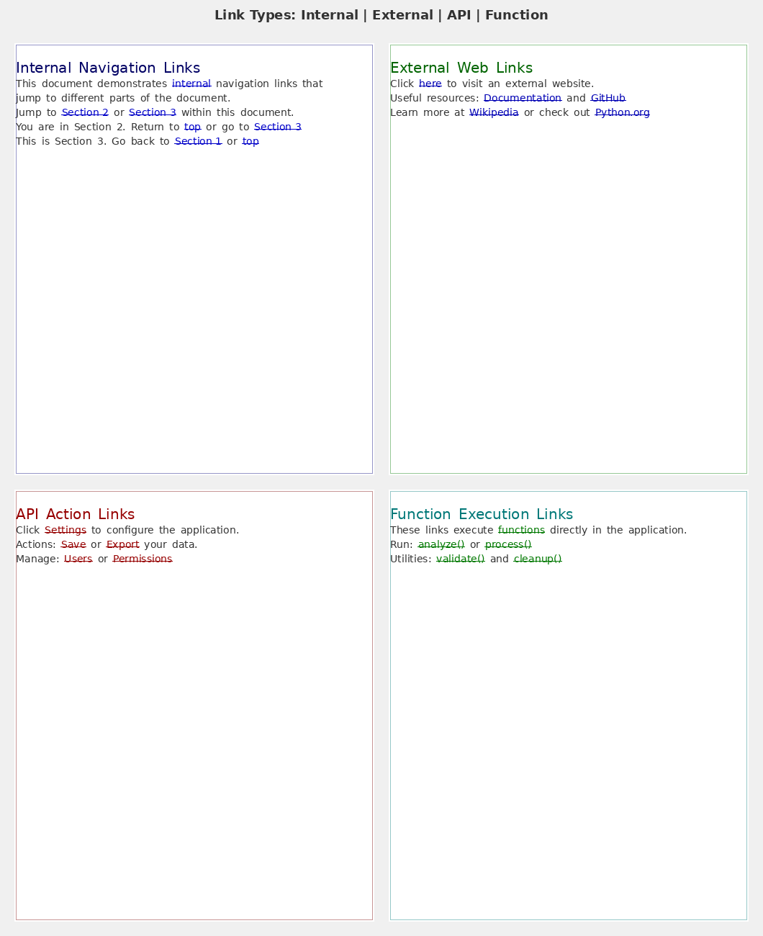Open the Documentation resource link
This screenshot has height=936, width=763.
(x=523, y=98)
